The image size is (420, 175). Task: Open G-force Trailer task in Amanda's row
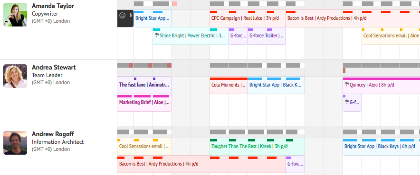pos(267,36)
